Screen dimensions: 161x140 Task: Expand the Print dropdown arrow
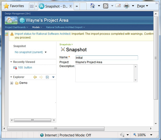click(133, 6)
